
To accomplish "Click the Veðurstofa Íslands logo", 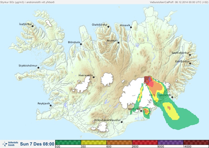I will 10,144.
